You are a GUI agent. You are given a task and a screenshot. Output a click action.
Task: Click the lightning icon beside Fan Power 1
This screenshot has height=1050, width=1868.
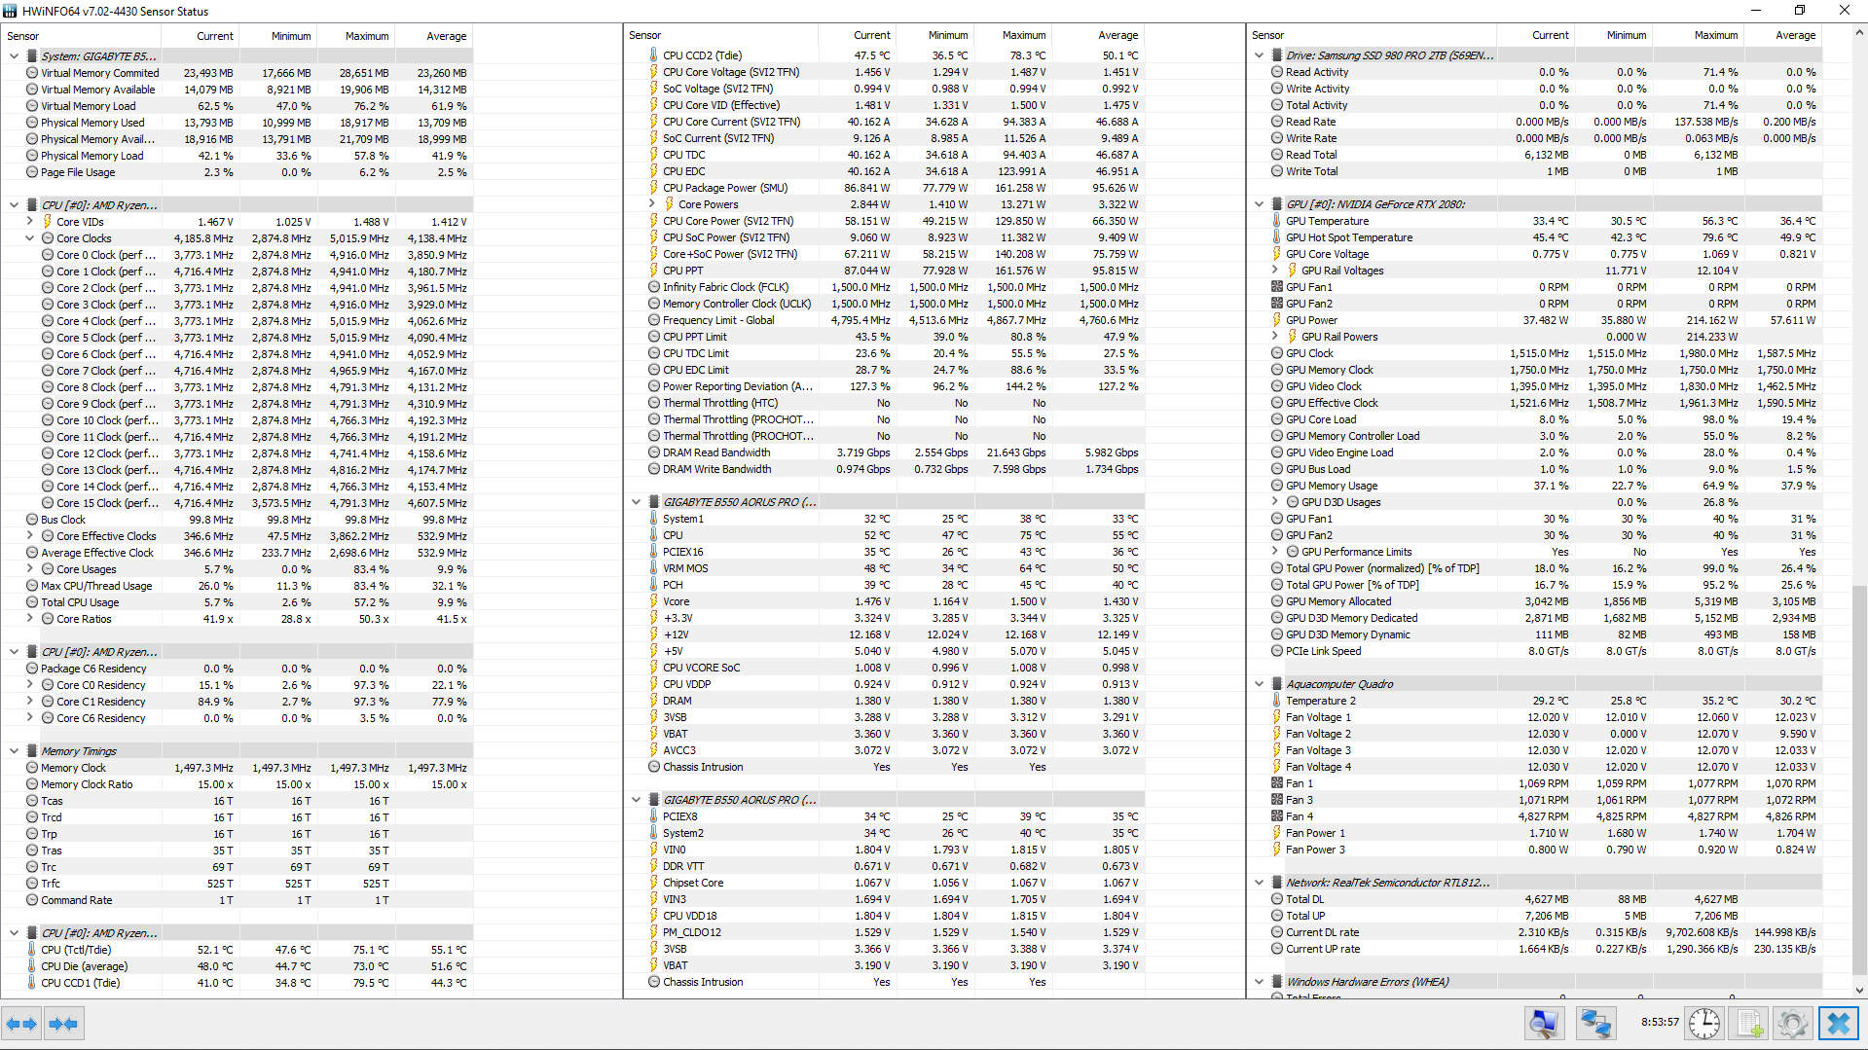1277,833
